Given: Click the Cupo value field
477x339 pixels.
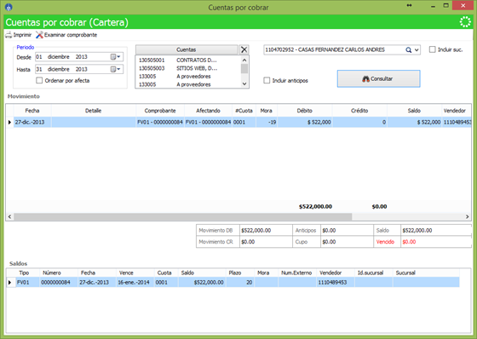Looking at the screenshot, I should pos(347,242).
